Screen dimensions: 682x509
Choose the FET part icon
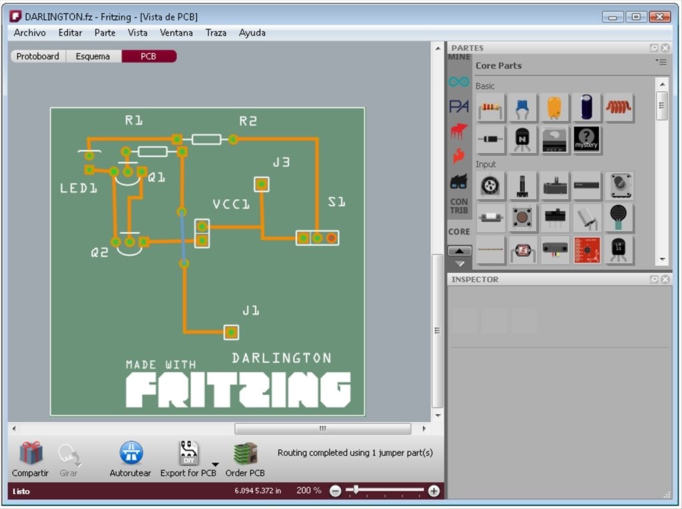pyautogui.click(x=554, y=139)
